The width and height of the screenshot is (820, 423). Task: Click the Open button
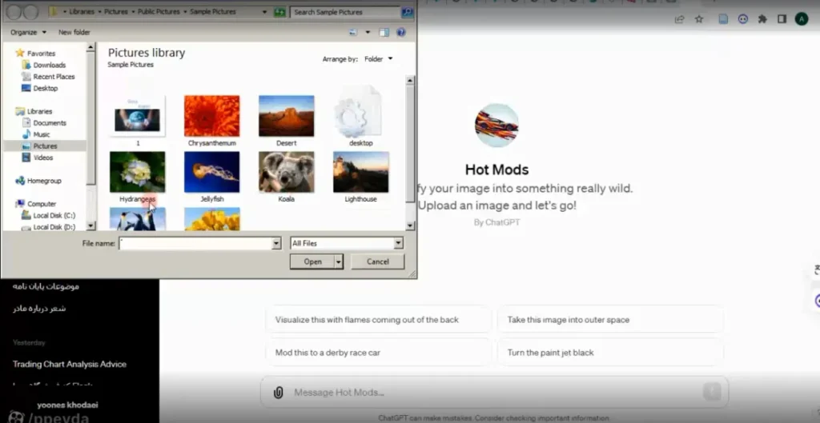(x=312, y=261)
